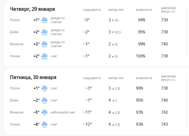This screenshot has width=189, height=136.
Task: Click the north wind arrow on Friday daytime
Action: pos(113,101)
